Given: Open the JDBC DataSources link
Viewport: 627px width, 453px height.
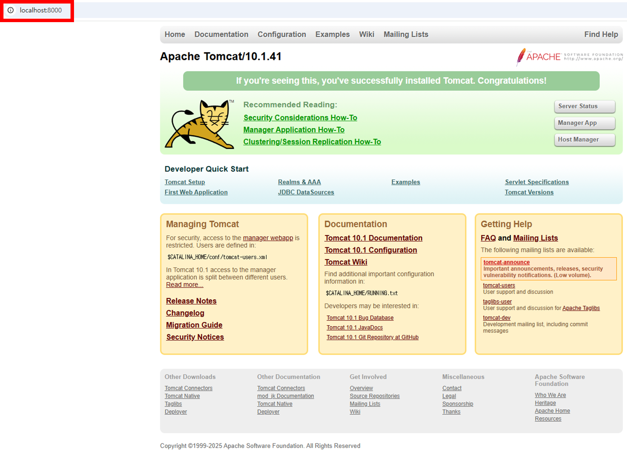Looking at the screenshot, I should (x=306, y=192).
